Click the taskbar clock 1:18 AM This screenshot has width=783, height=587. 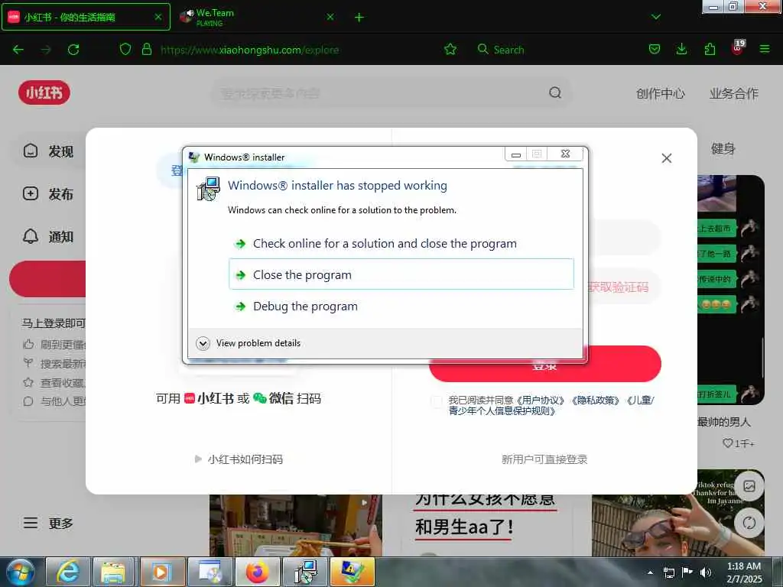[x=743, y=572]
